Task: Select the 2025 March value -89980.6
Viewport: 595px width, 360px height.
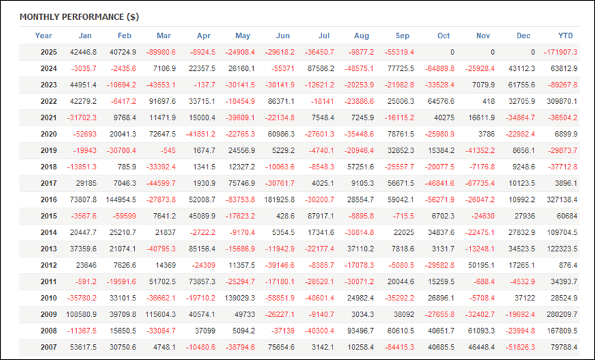Action: pyautogui.click(x=159, y=52)
